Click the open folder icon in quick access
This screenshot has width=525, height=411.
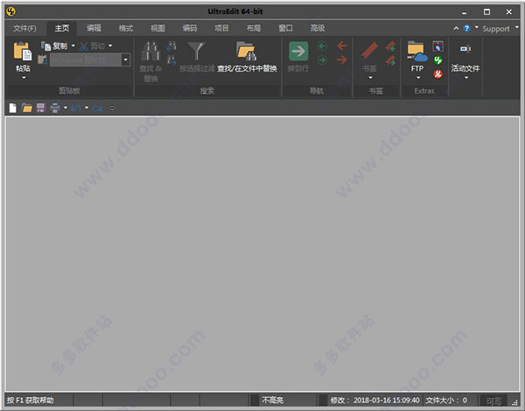coord(27,108)
